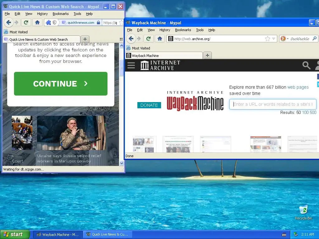Open new tab in Wayback Machine window
319x239 pixels.
pyautogui.click(x=207, y=55)
